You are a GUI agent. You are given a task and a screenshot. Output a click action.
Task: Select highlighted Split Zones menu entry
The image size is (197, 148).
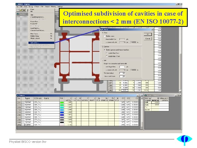click(42, 43)
